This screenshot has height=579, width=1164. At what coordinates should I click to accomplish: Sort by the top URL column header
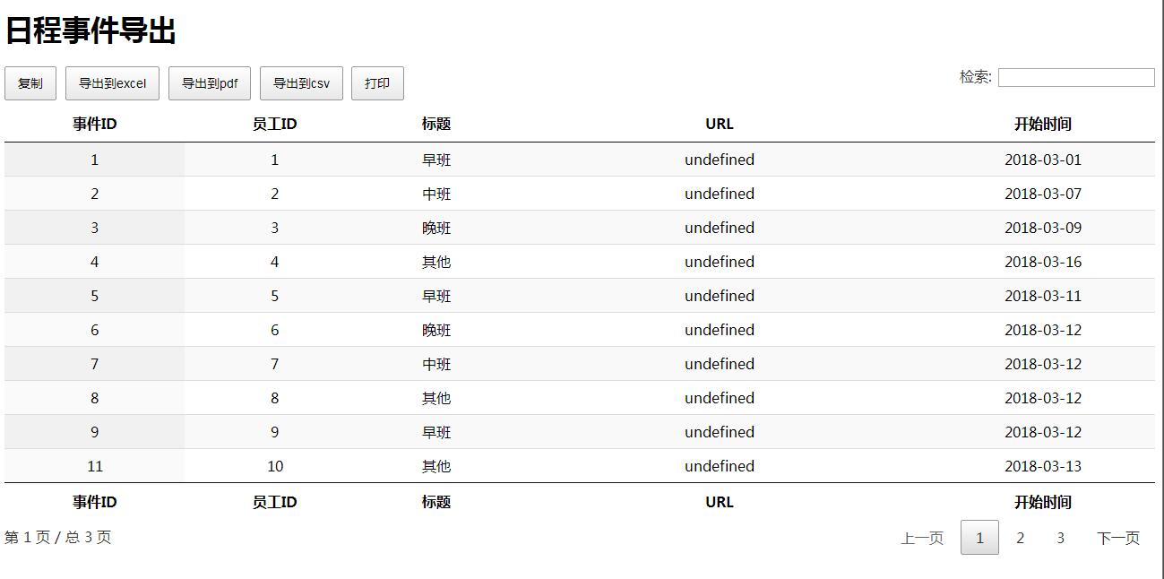719,124
